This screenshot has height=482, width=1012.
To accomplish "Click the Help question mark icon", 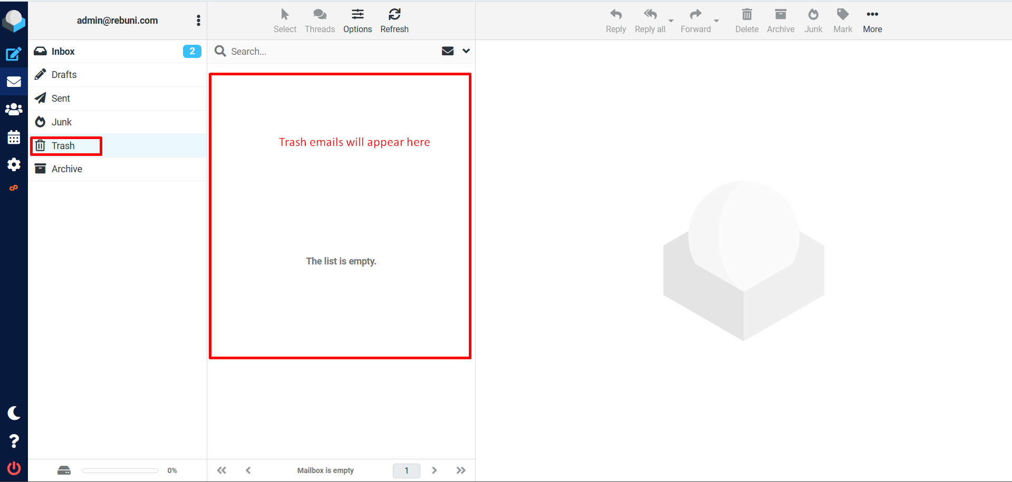I will tap(14, 441).
